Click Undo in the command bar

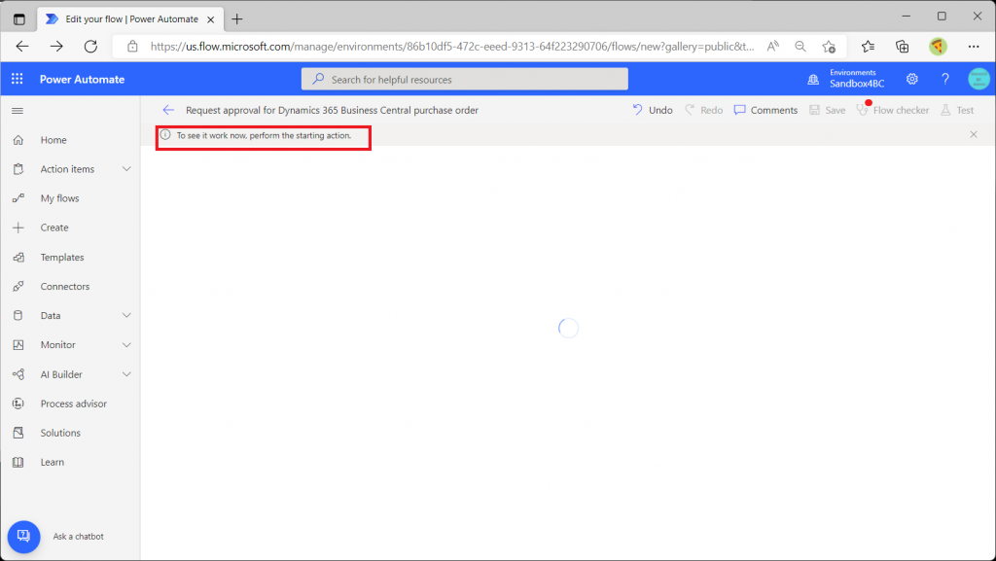(x=653, y=110)
